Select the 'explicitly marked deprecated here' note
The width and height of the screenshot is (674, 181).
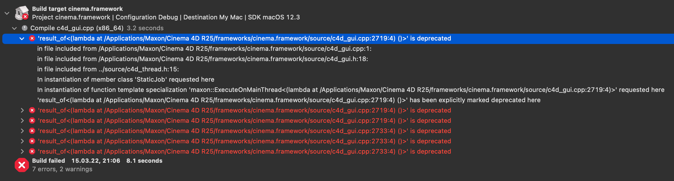(x=289, y=100)
